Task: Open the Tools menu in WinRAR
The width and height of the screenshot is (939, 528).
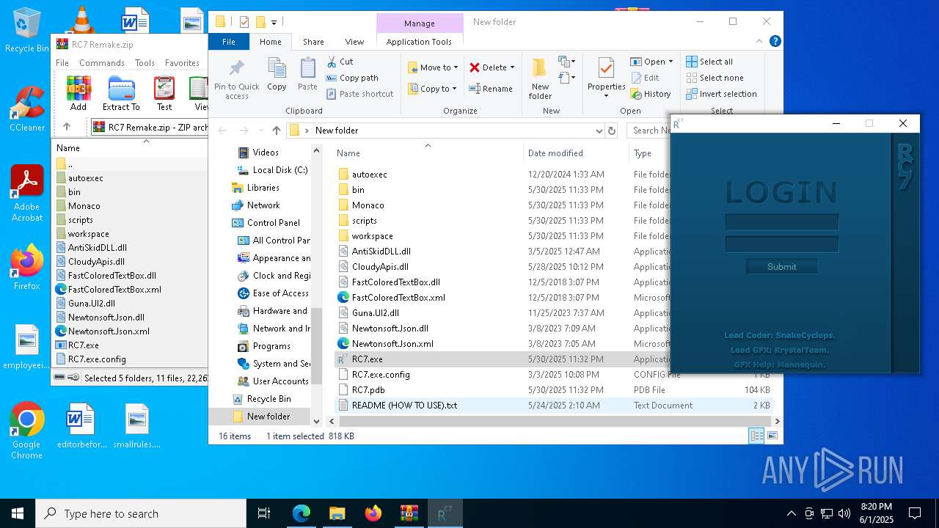Action: pyautogui.click(x=145, y=63)
